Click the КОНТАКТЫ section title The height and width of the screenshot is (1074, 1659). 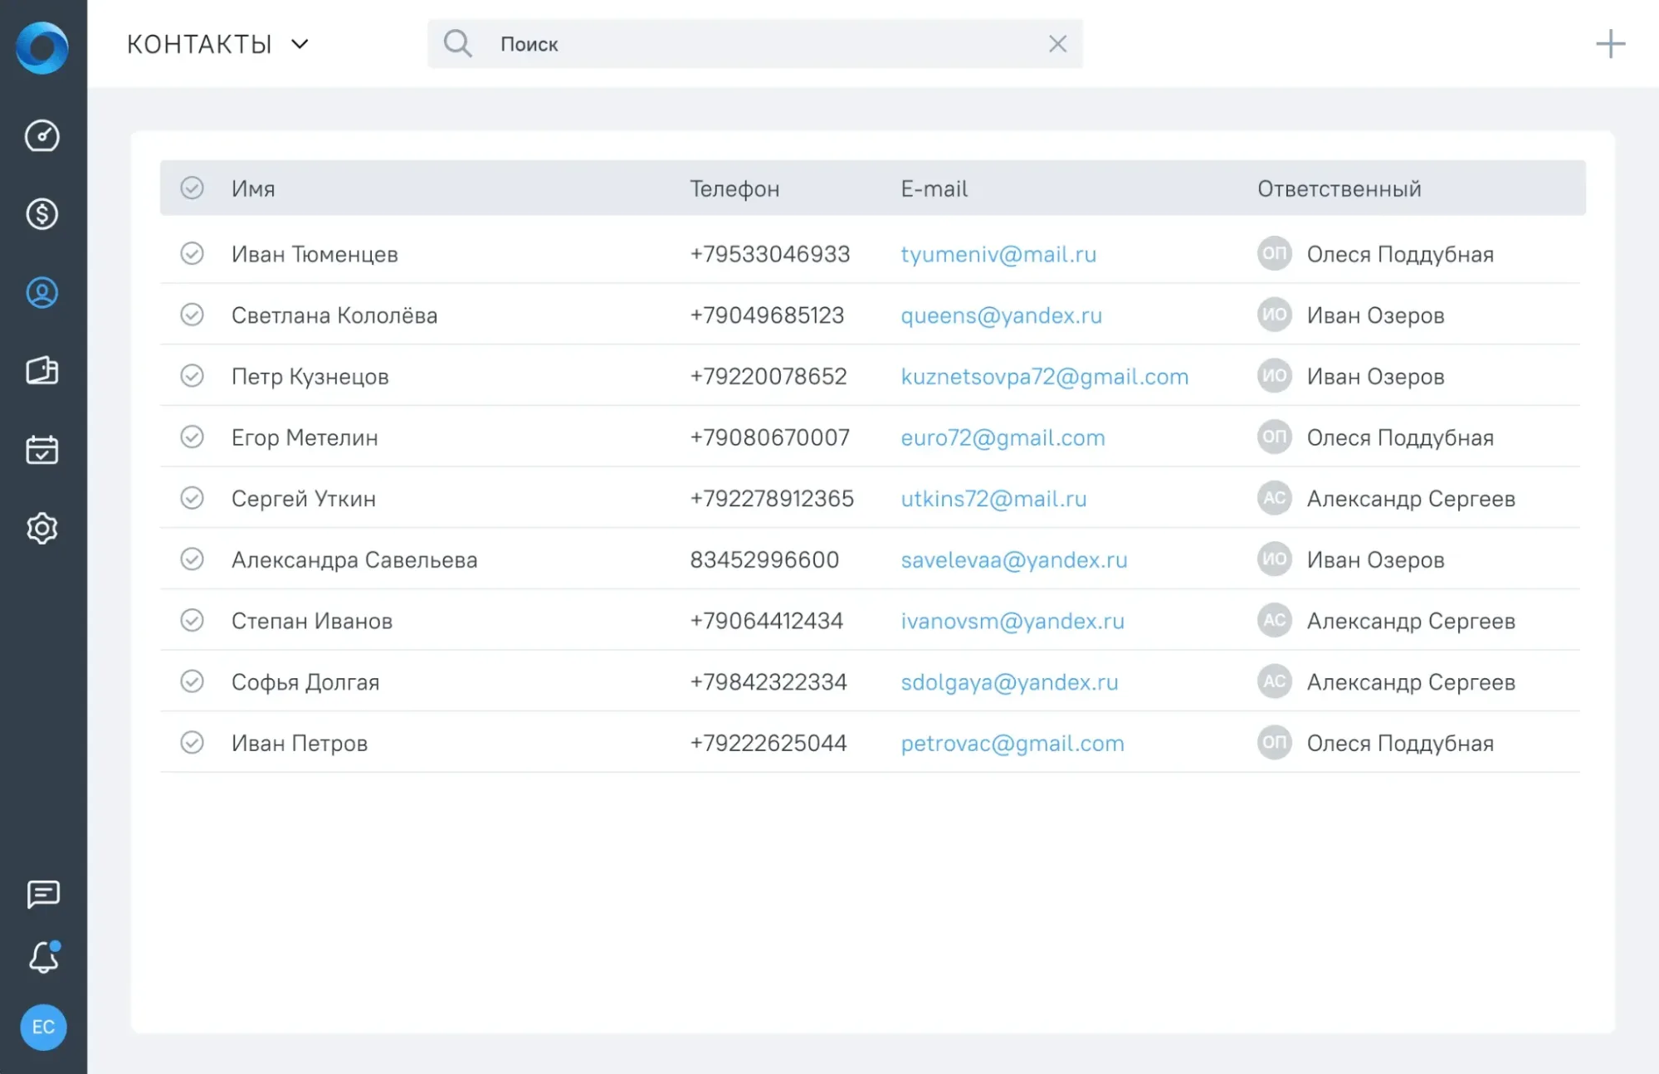pyautogui.click(x=199, y=44)
